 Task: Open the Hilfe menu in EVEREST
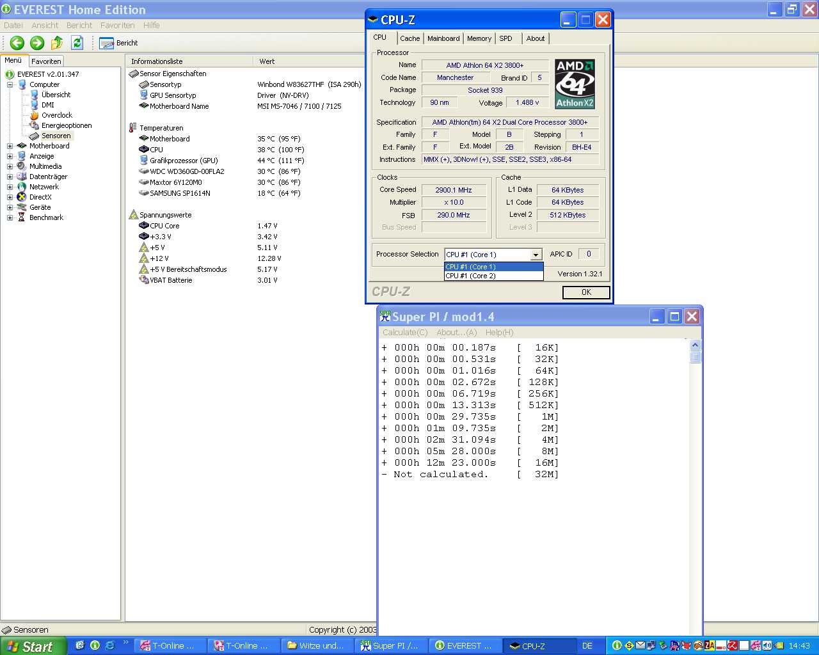point(152,26)
